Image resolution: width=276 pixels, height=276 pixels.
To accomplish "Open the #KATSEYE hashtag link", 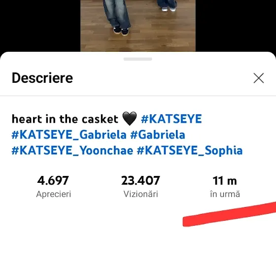I will click(172, 119).
